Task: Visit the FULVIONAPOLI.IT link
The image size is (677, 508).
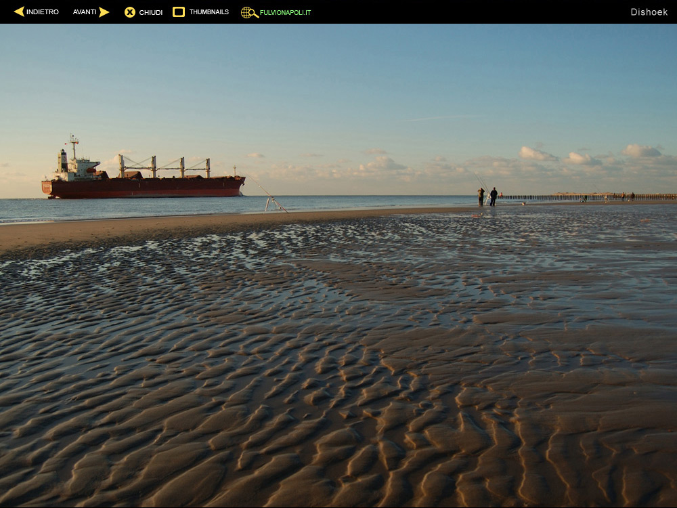Action: (286, 12)
